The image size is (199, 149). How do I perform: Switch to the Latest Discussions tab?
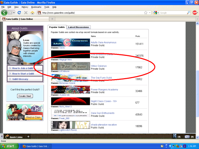pyautogui.click(x=78, y=27)
